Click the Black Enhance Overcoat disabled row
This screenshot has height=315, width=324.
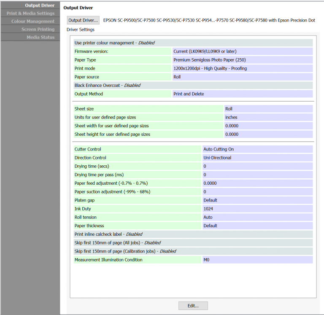(x=193, y=85)
